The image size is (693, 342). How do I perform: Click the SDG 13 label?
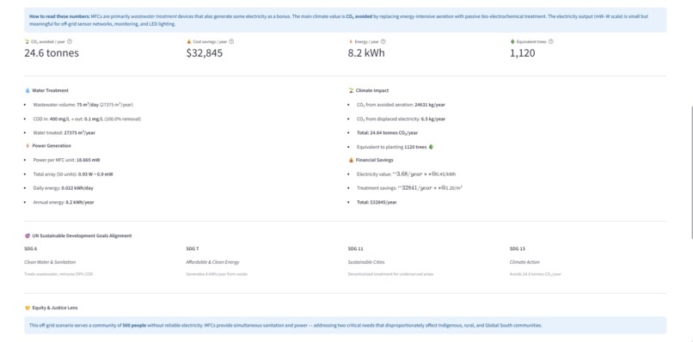(x=517, y=249)
